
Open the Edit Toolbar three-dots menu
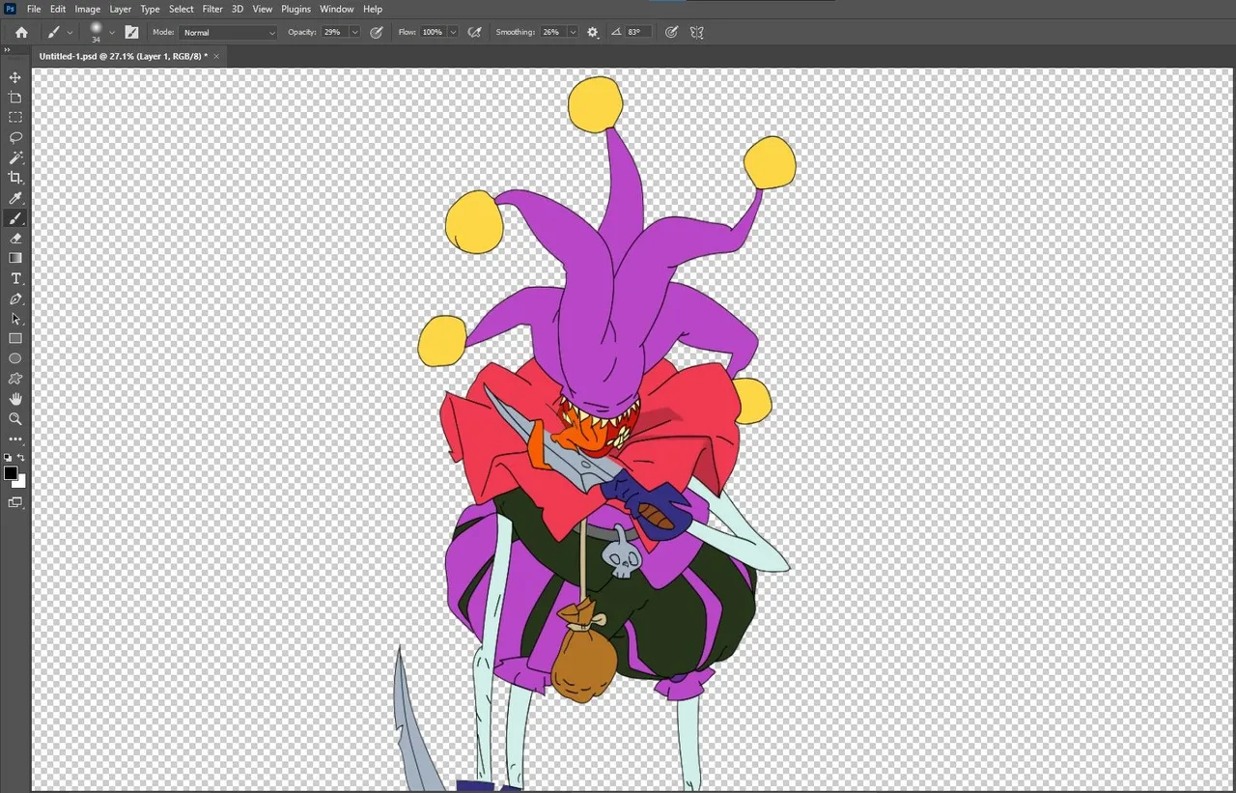tap(15, 439)
